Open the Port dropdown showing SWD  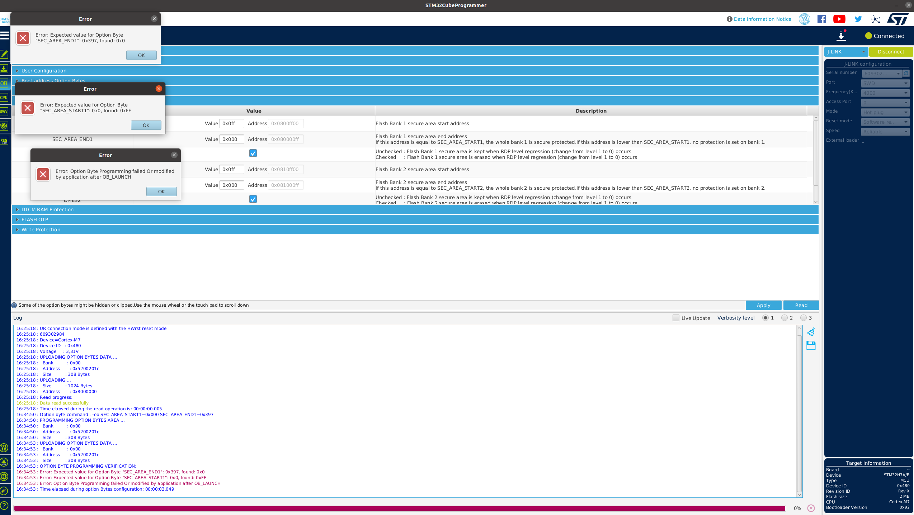pos(885,83)
